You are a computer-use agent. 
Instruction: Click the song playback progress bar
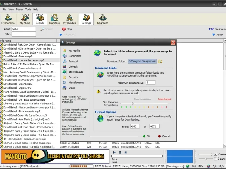point(137,156)
